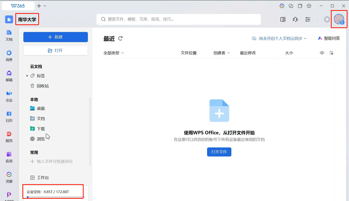Click the chat bubbles icon in the title bar

coord(291,6)
